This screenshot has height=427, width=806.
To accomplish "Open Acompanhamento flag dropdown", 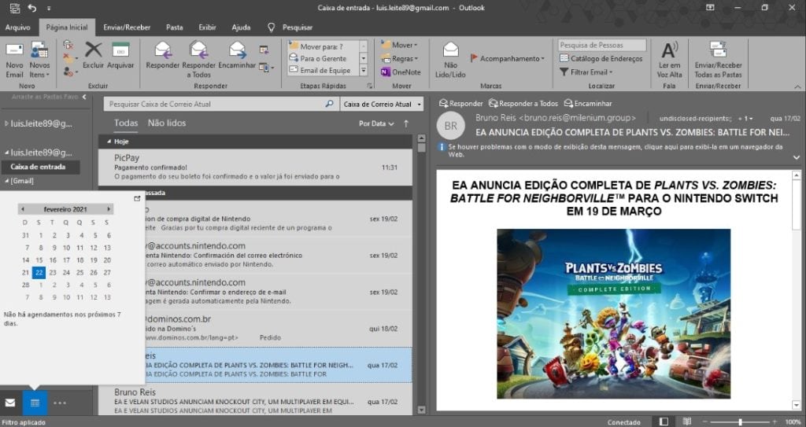I will click(x=508, y=58).
